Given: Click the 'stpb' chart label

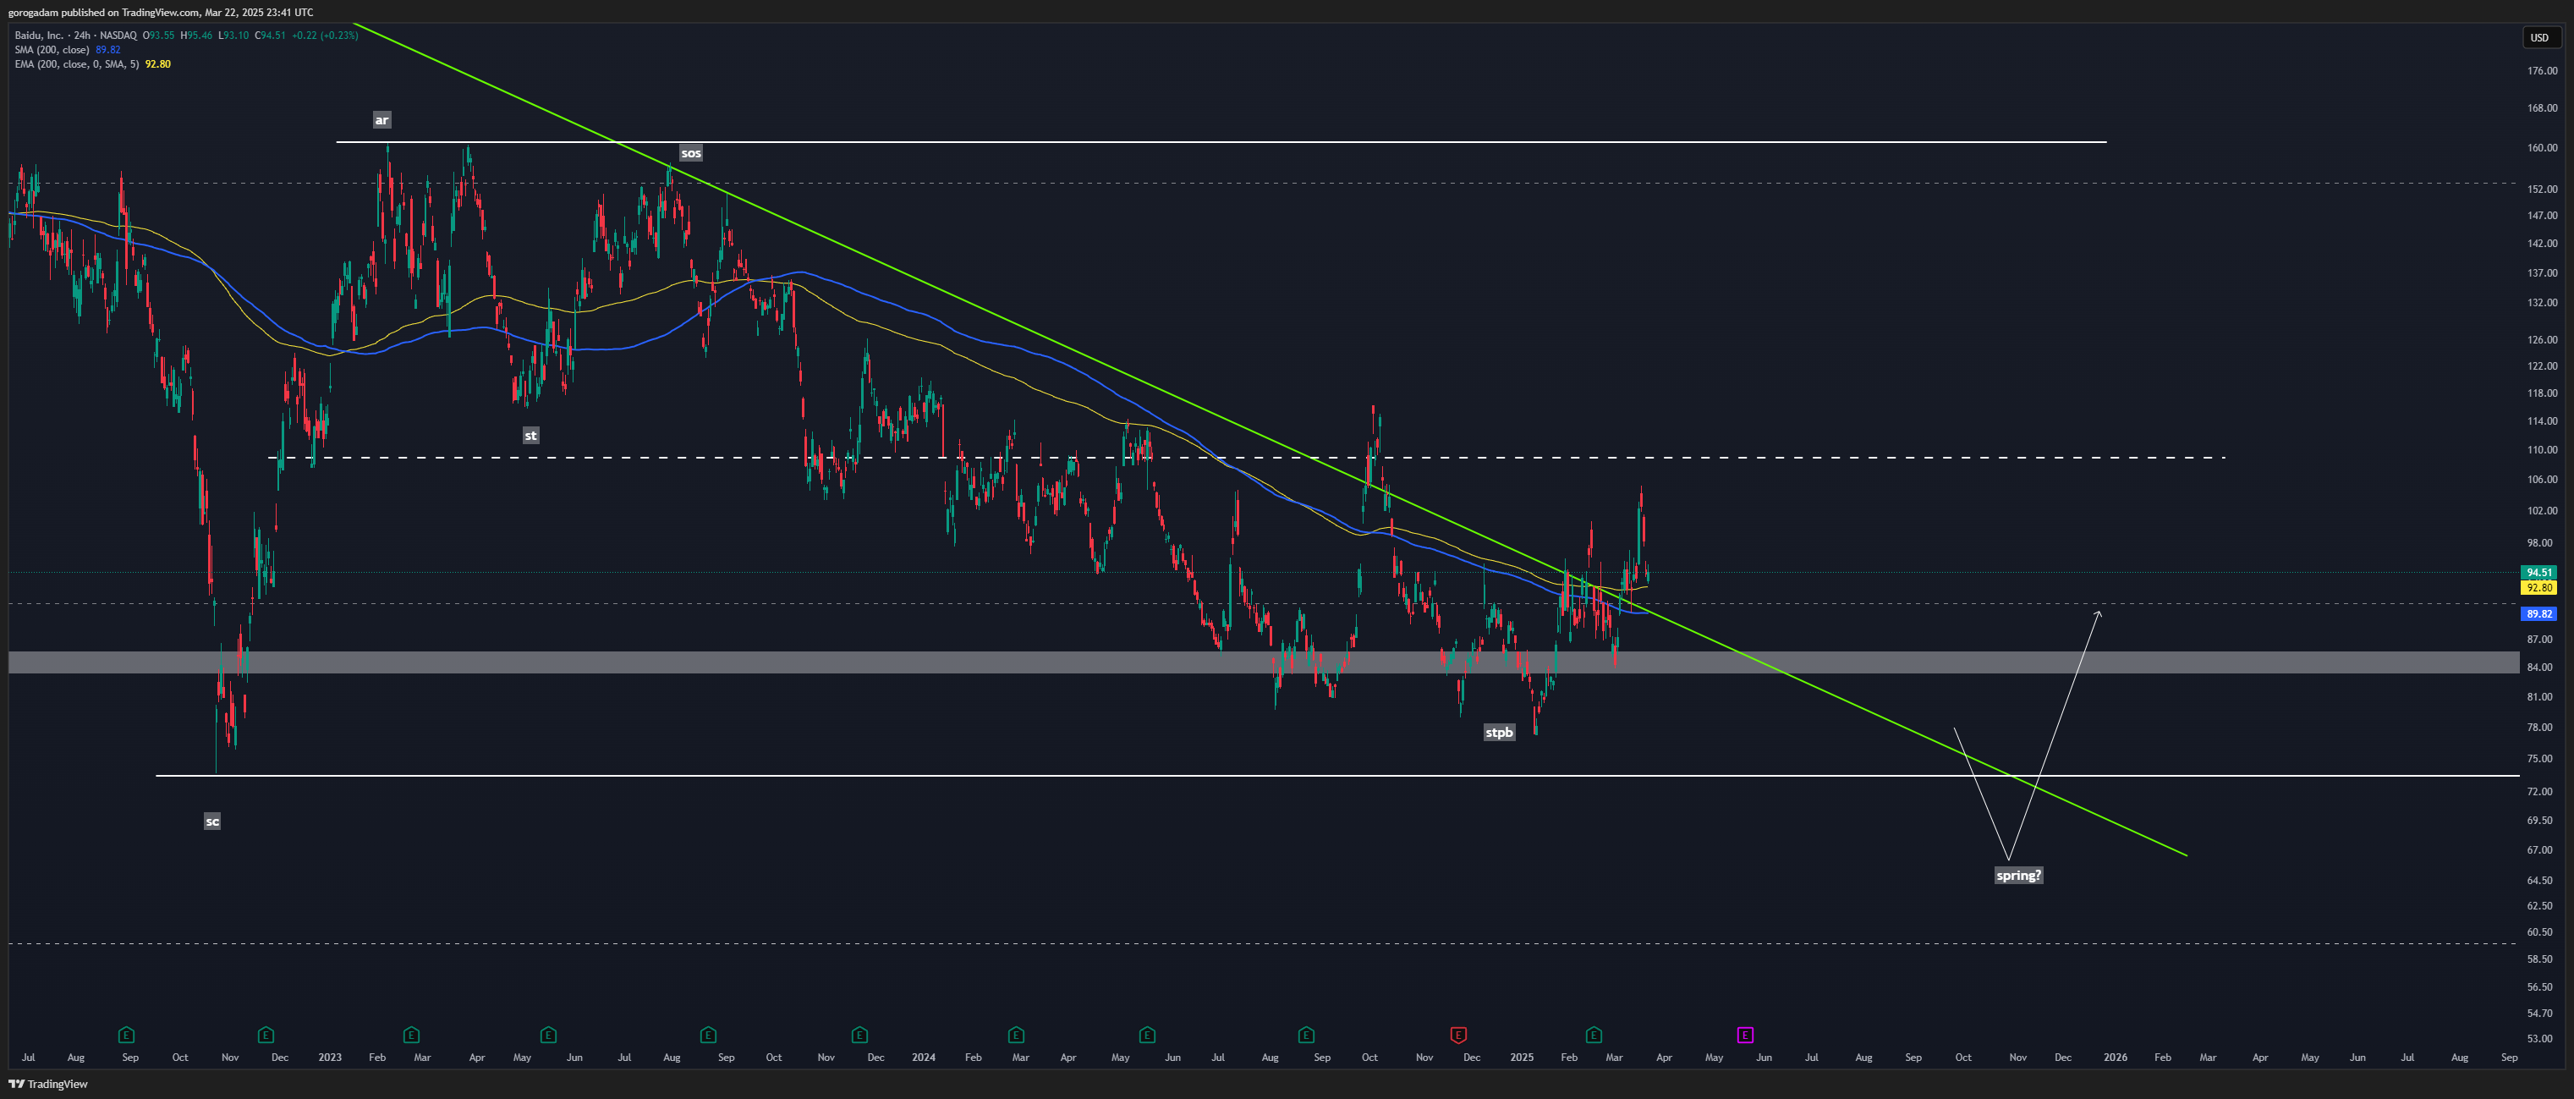Looking at the screenshot, I should pos(1499,733).
